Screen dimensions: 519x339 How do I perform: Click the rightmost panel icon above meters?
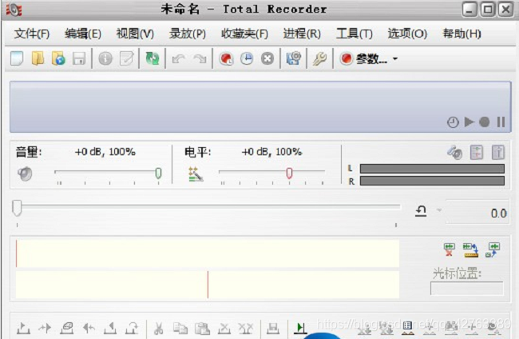[x=498, y=153]
